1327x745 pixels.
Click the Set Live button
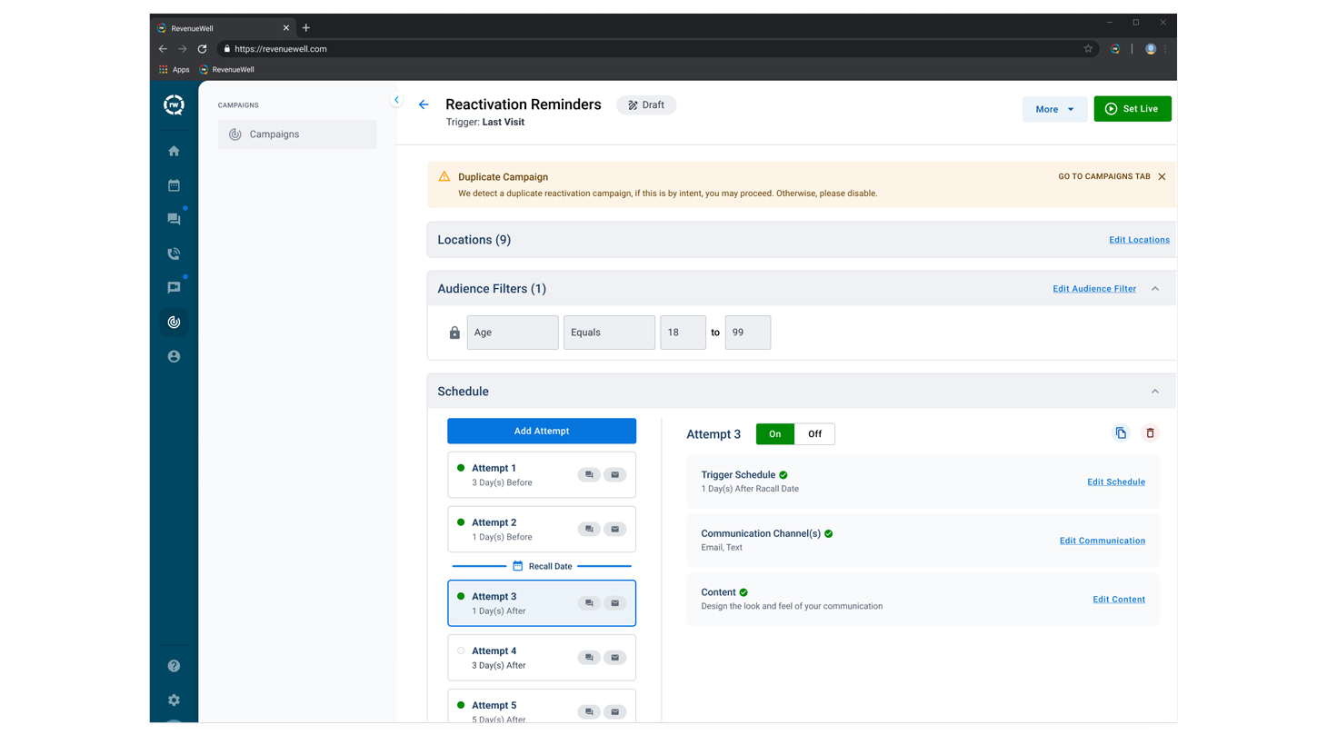coord(1132,109)
